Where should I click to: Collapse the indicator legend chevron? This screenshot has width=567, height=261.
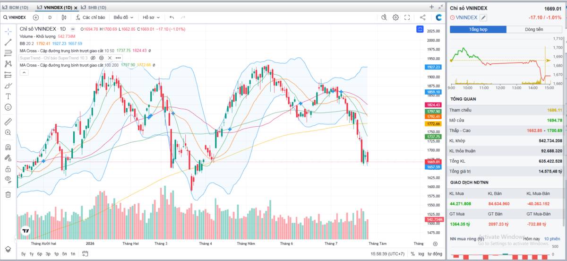(x=23, y=72)
